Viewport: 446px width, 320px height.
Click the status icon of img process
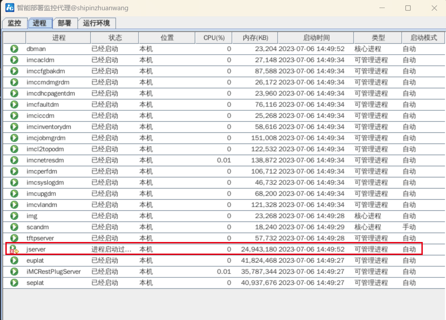(14, 216)
